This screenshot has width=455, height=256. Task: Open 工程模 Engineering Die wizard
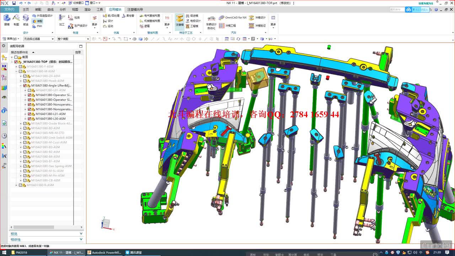(192, 26)
